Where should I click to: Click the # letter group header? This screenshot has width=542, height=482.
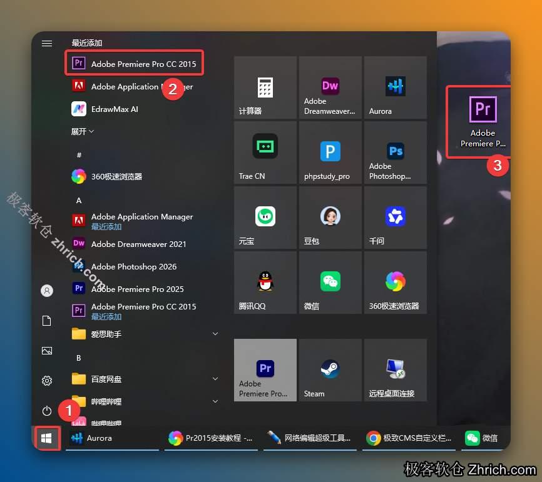79,155
